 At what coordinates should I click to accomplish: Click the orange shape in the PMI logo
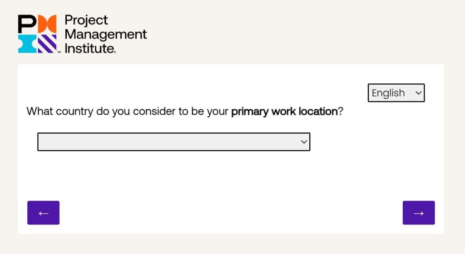pyautogui.click(x=47, y=24)
